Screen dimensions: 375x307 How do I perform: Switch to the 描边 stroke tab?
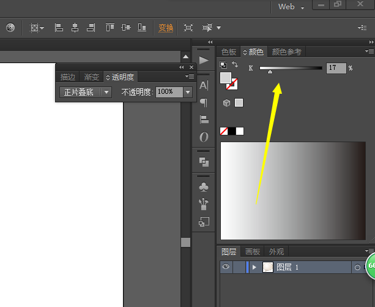[68, 77]
